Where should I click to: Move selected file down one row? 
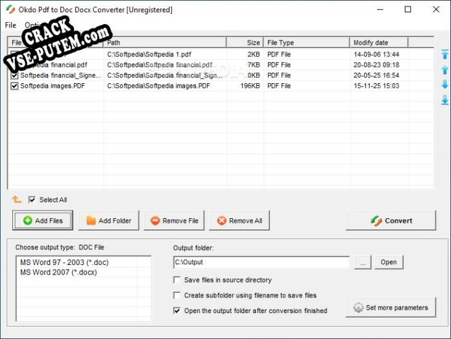point(445,84)
